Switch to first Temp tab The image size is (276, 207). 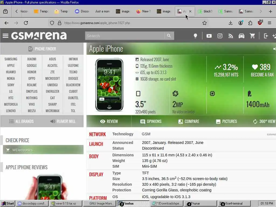coord(41,11)
